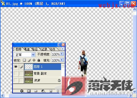137x98 pixels.
Task: Click the create new layer icon
Action: pos(51,91)
